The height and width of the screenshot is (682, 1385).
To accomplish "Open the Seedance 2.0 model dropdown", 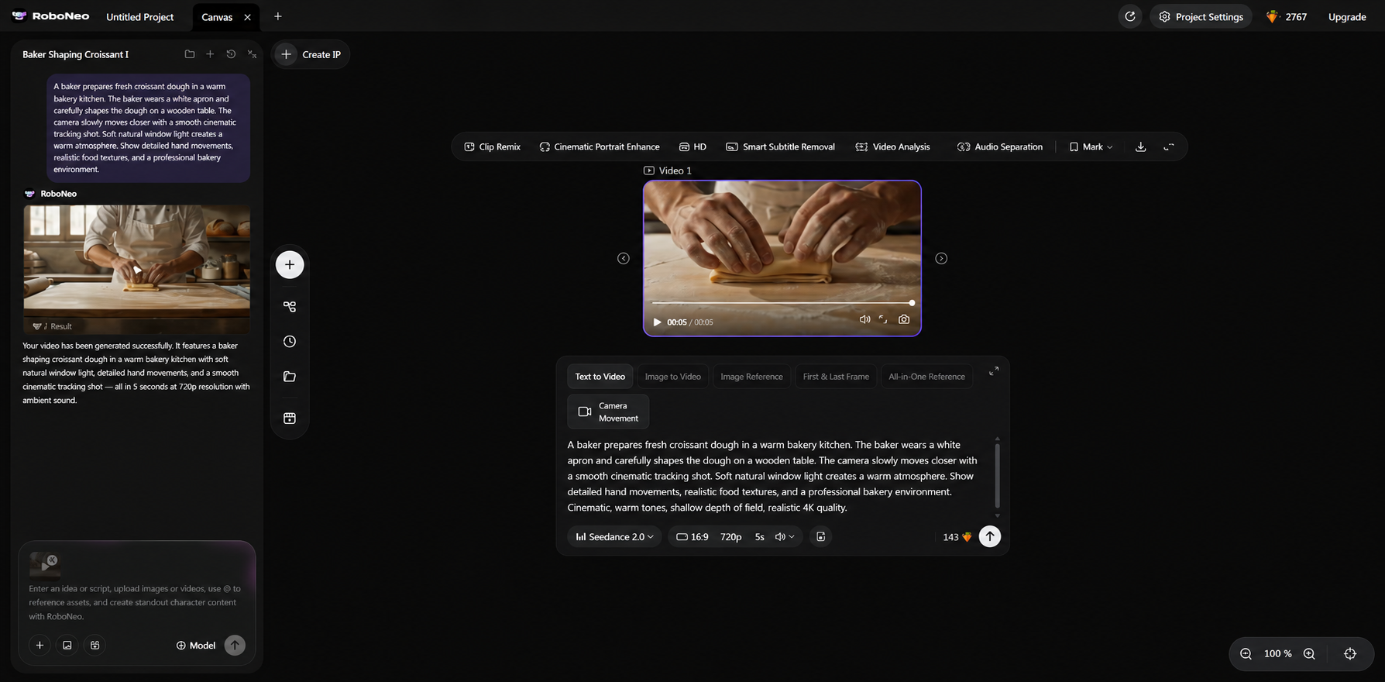I will tap(615, 536).
